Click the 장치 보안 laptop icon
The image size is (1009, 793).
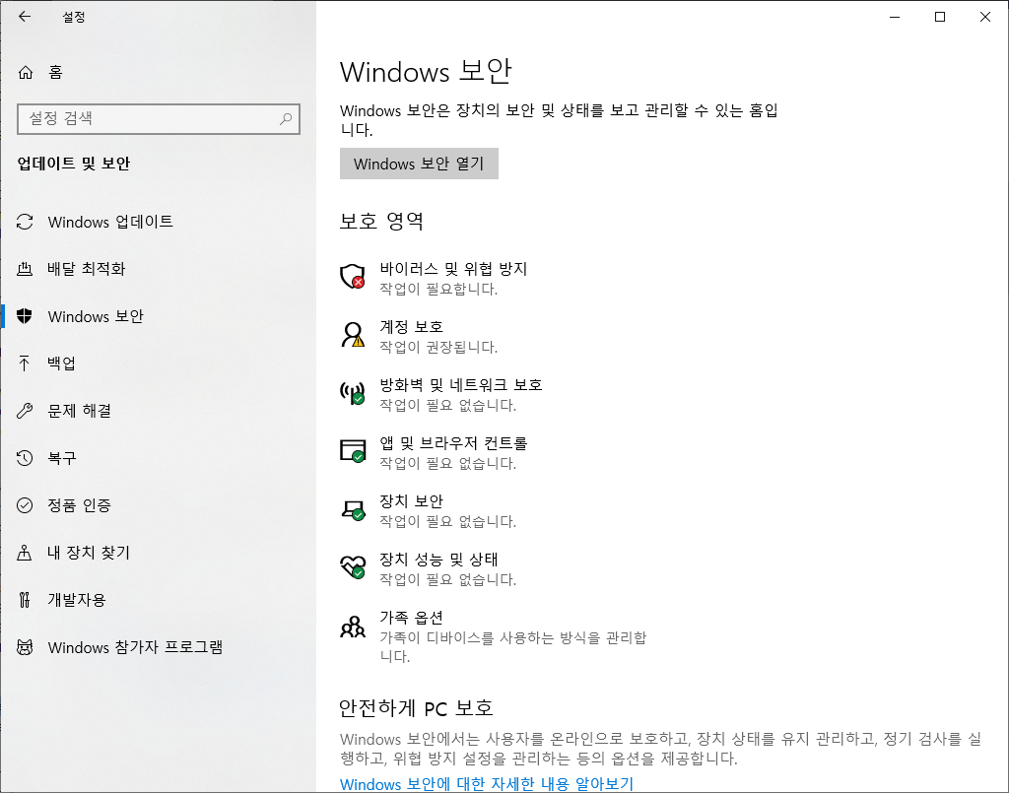(352, 509)
